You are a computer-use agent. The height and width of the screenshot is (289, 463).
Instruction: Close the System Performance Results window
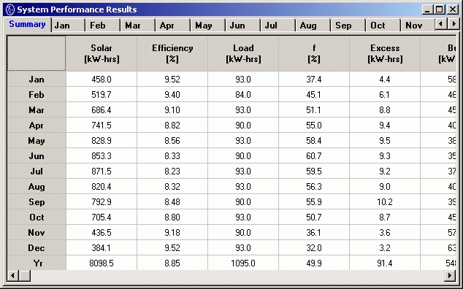click(453, 9)
